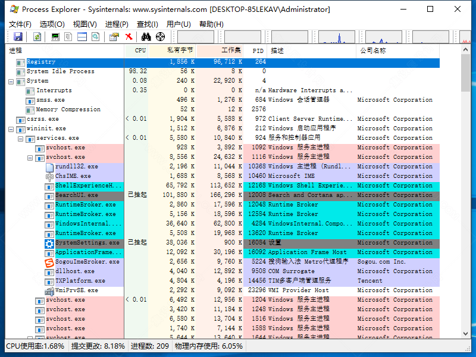Click the scrollbar down arrow
Screen dimensions: 476x357
[x=466, y=334]
